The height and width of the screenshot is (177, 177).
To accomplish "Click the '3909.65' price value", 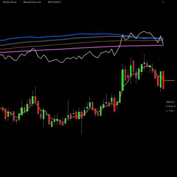I will [170, 102].
